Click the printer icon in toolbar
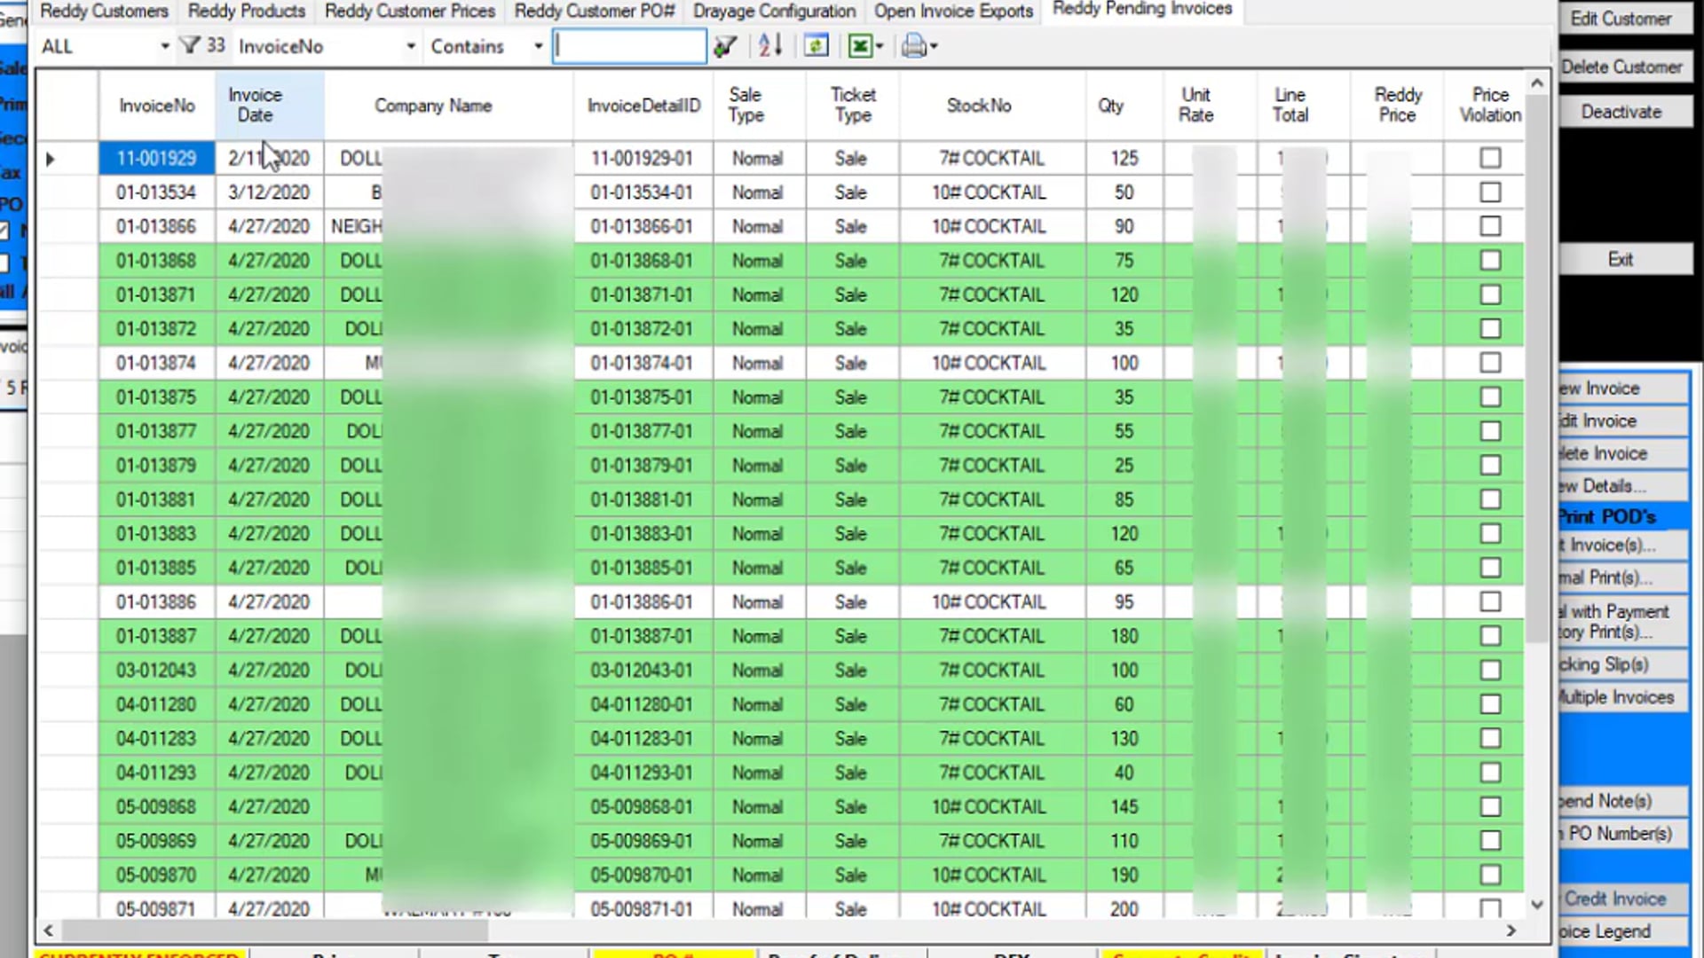1704x958 pixels. (x=913, y=46)
